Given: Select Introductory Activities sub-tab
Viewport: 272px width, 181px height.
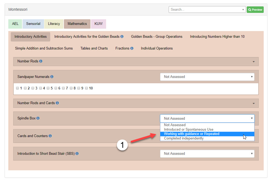Looking at the screenshot, I should 31,37.
